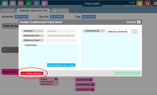
Task: Click the SALVA MODIFICHE button
Action: coord(127,73)
